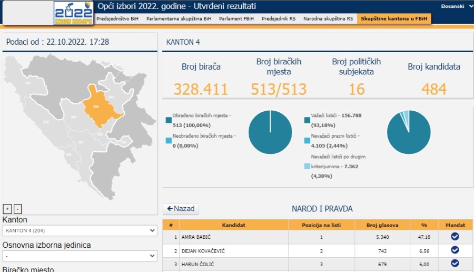Open Predsjednik RS tab
The height and width of the screenshot is (272, 474).
tap(279, 18)
